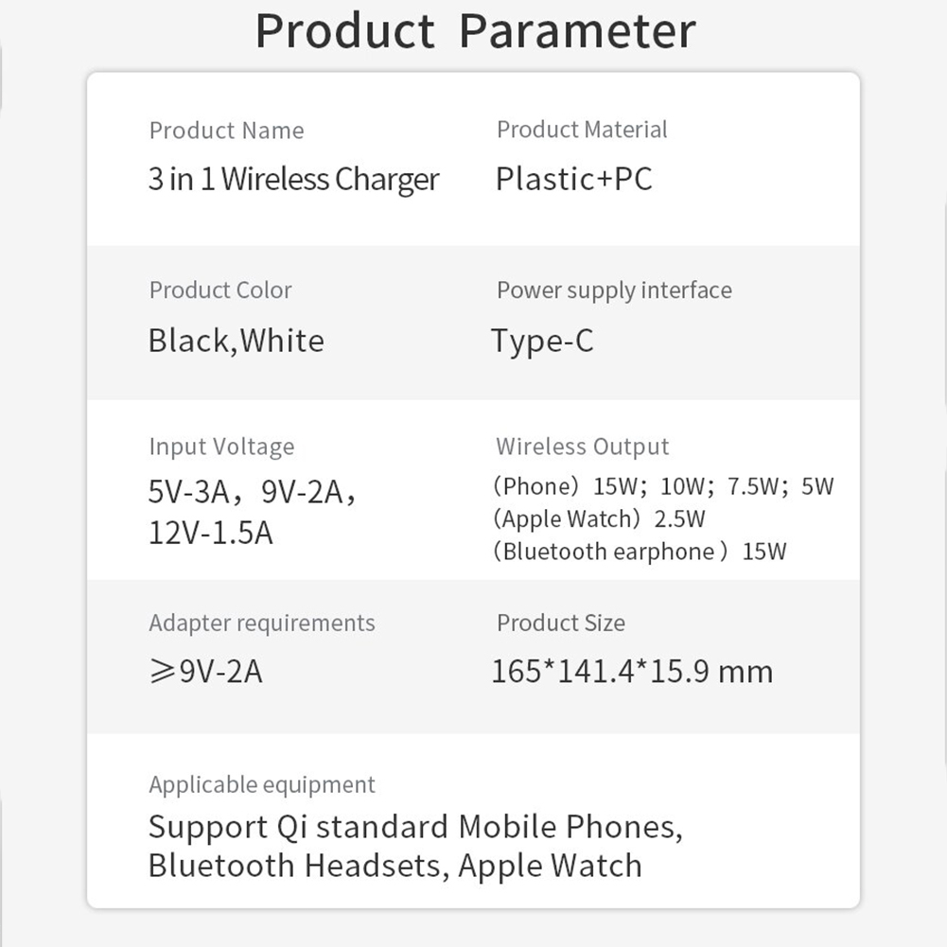Viewport: 947px width, 947px height.
Task: Click the Product Parameter heading
Action: pos(475,31)
